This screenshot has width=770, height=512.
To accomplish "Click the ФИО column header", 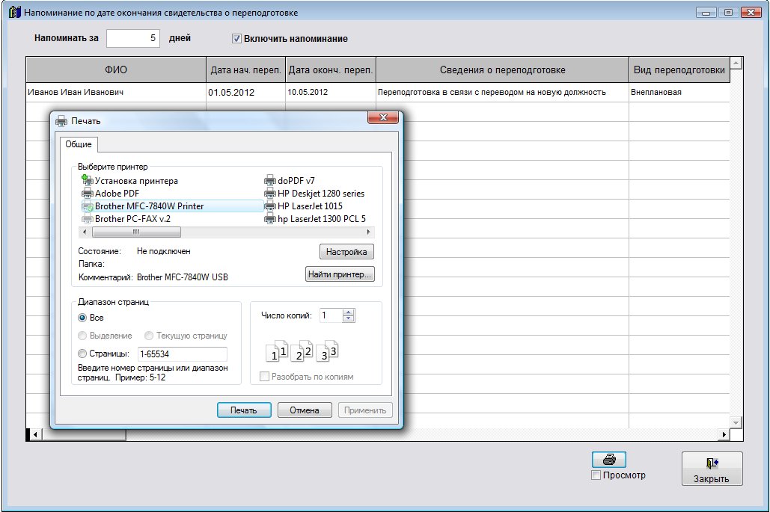I will point(116,70).
